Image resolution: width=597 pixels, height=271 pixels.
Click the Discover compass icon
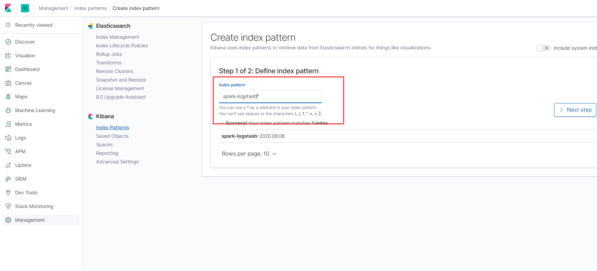pyautogui.click(x=8, y=42)
